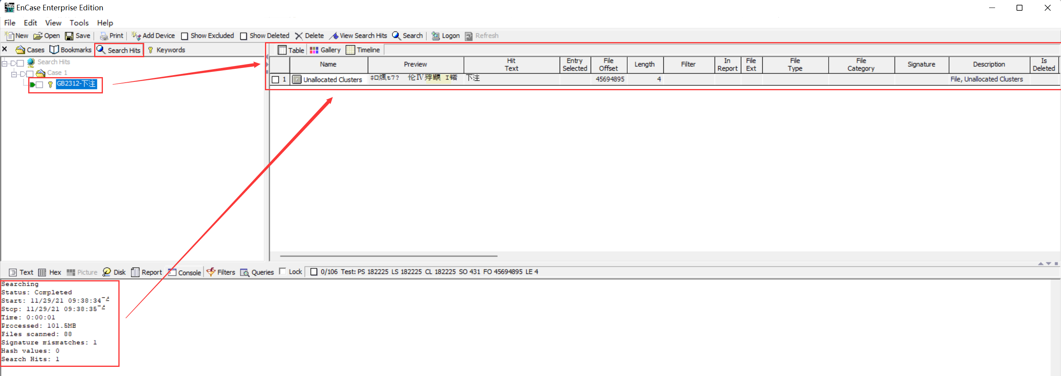Click the pane resize up-arrow above console
Viewport: 1061px width, 376px height.
(1041, 264)
